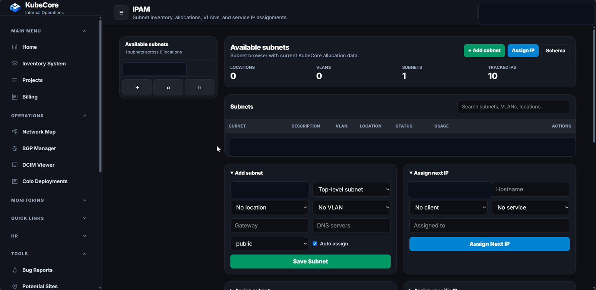This screenshot has width=596, height=290.
Task: Click the magnifier icon in the left Available subnets card
Action: click(168, 87)
